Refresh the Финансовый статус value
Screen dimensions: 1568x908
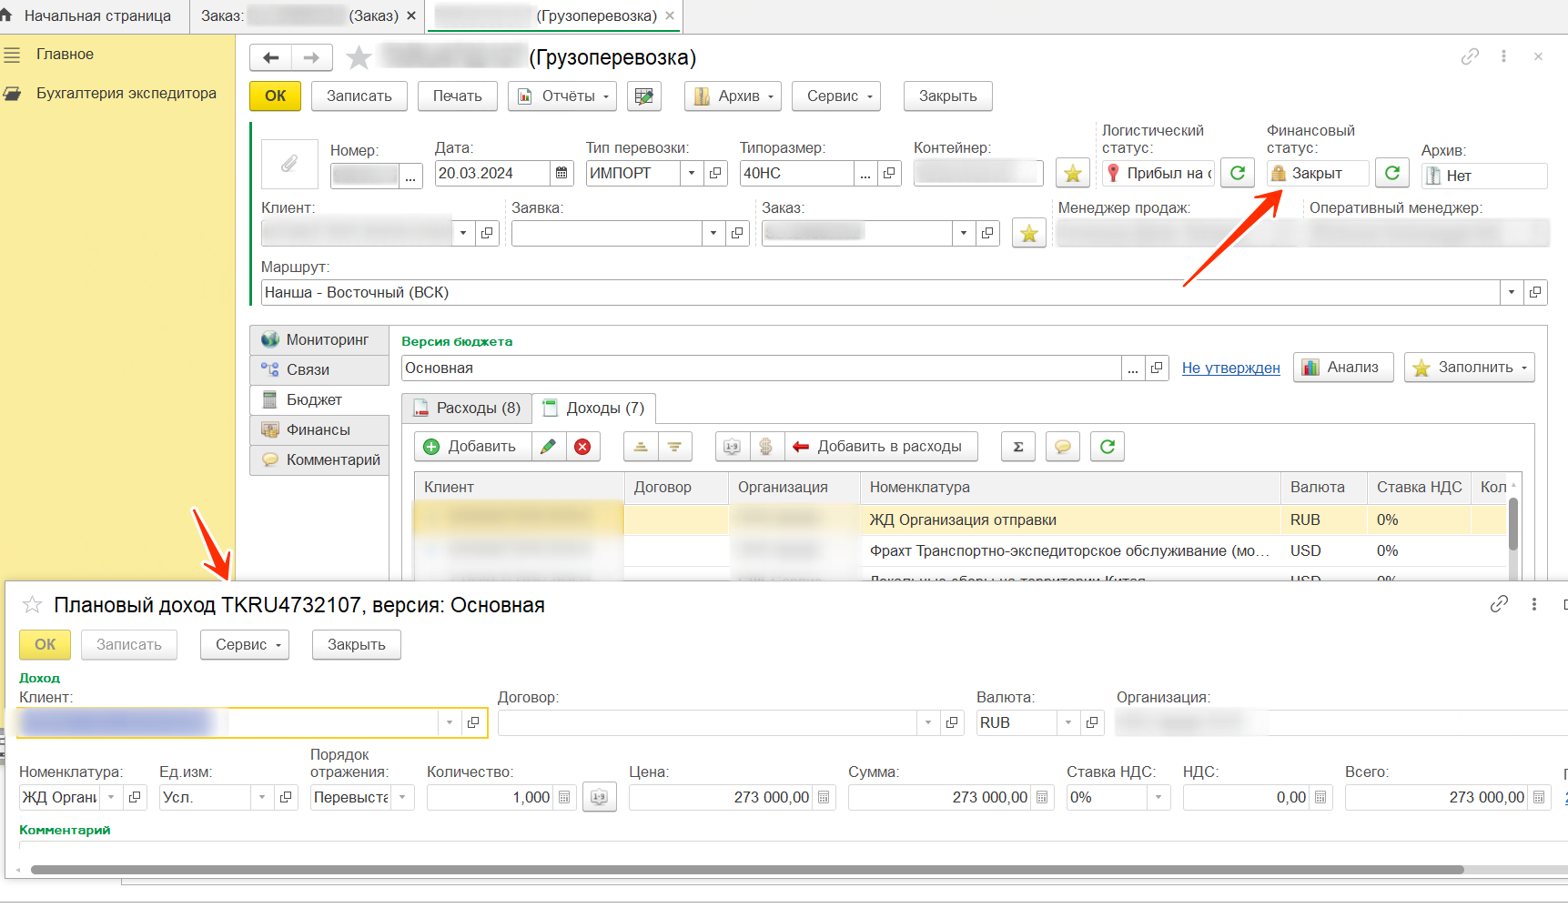(x=1392, y=172)
